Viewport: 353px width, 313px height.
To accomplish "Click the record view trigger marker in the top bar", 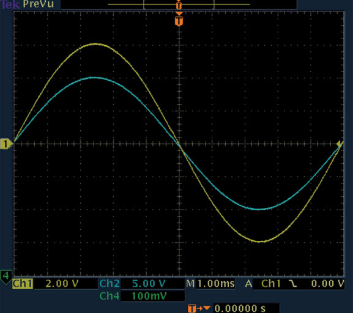I will [x=179, y=5].
